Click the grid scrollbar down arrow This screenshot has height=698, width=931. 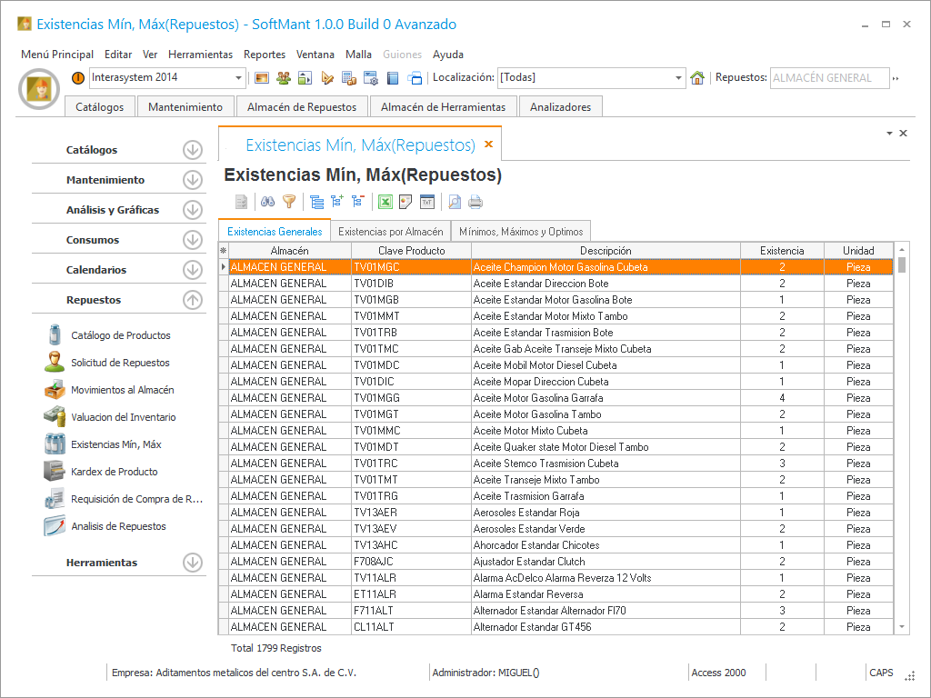[x=902, y=627]
